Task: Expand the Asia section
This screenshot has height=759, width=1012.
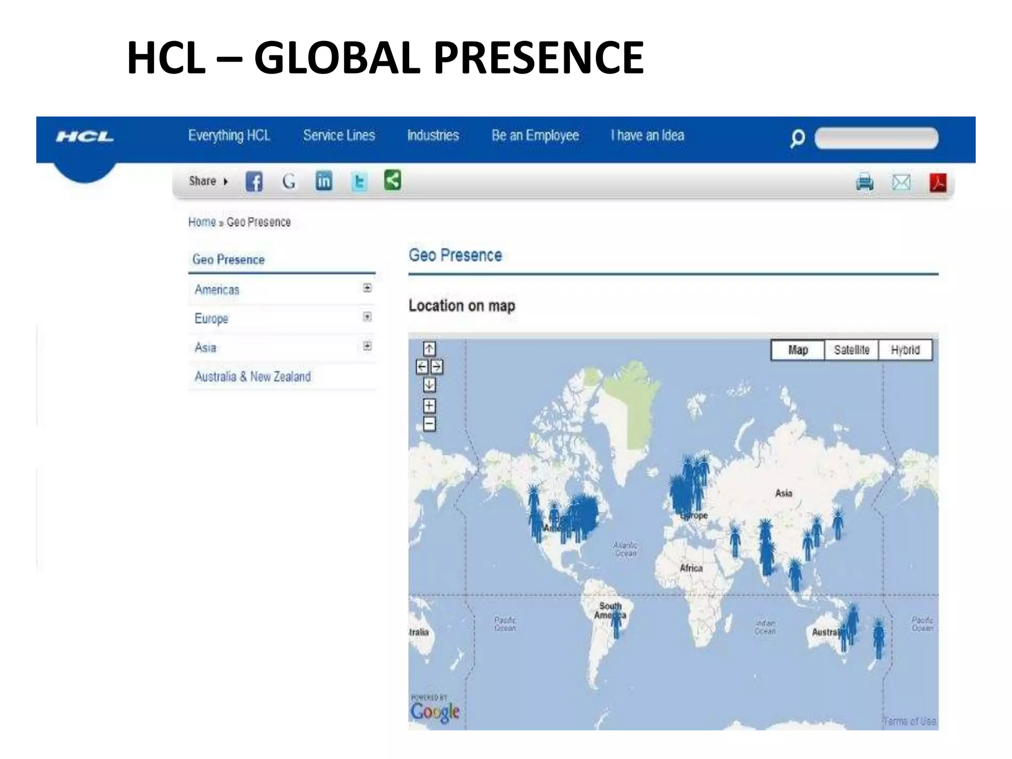Action: tap(367, 346)
